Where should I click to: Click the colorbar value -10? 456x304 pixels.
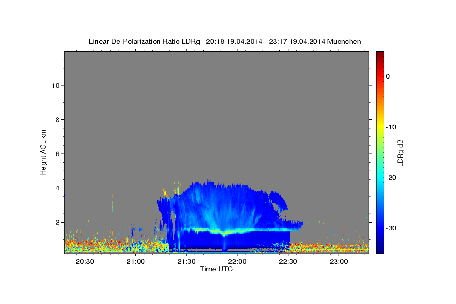(x=391, y=127)
